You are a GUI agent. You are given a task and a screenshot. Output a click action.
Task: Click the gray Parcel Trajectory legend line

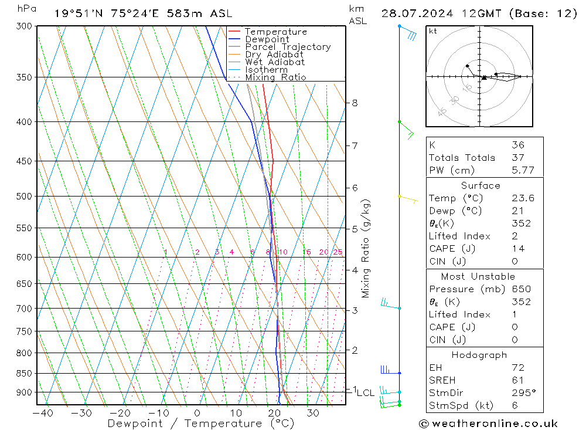(234, 47)
